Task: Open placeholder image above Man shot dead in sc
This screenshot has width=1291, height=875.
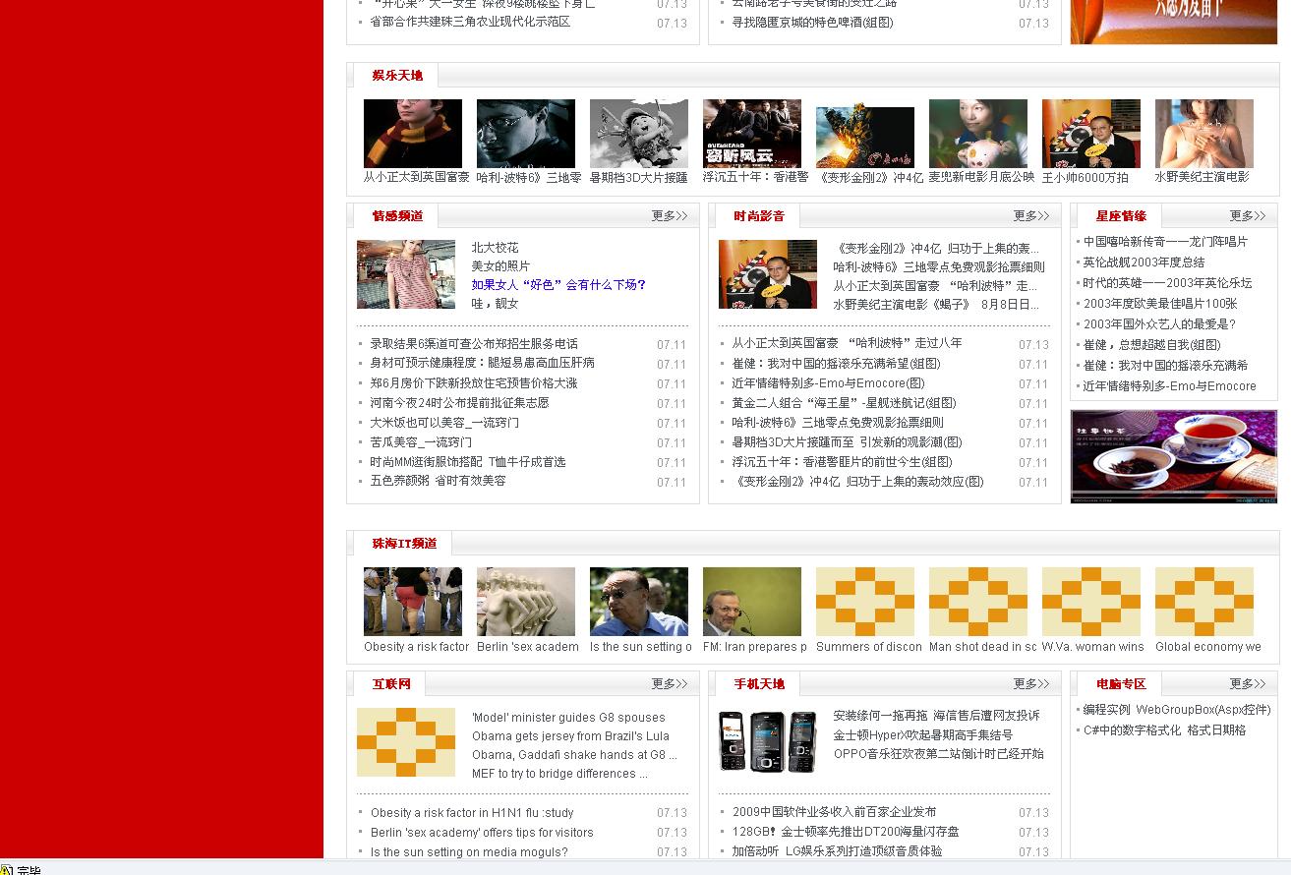Action: [978, 602]
